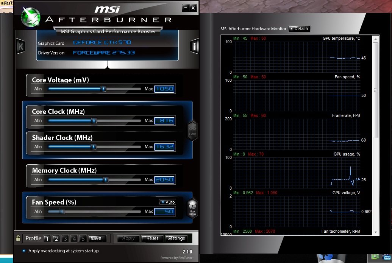Click the Core Voltage value field 1050
Image resolution: width=392 pixels, height=263 pixels.
coord(164,89)
